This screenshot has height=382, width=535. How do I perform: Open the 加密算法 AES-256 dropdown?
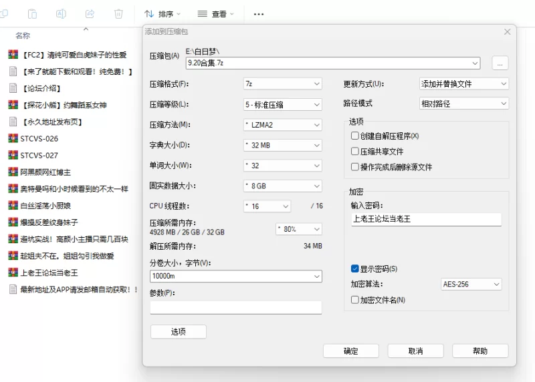click(x=471, y=284)
